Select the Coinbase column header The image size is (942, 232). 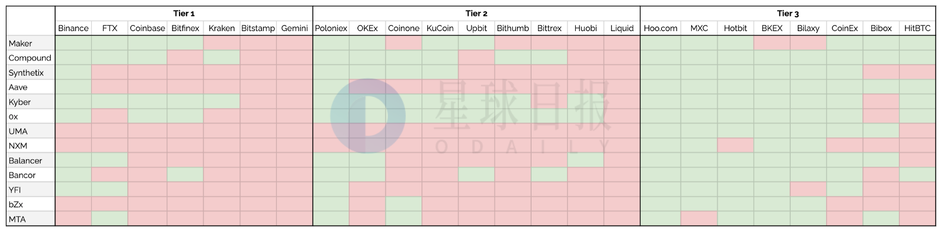coord(147,28)
